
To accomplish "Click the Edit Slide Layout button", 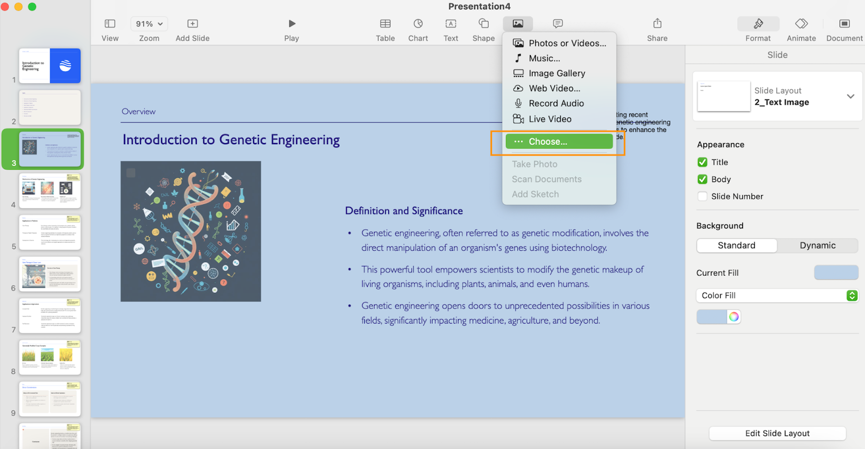I will click(777, 433).
